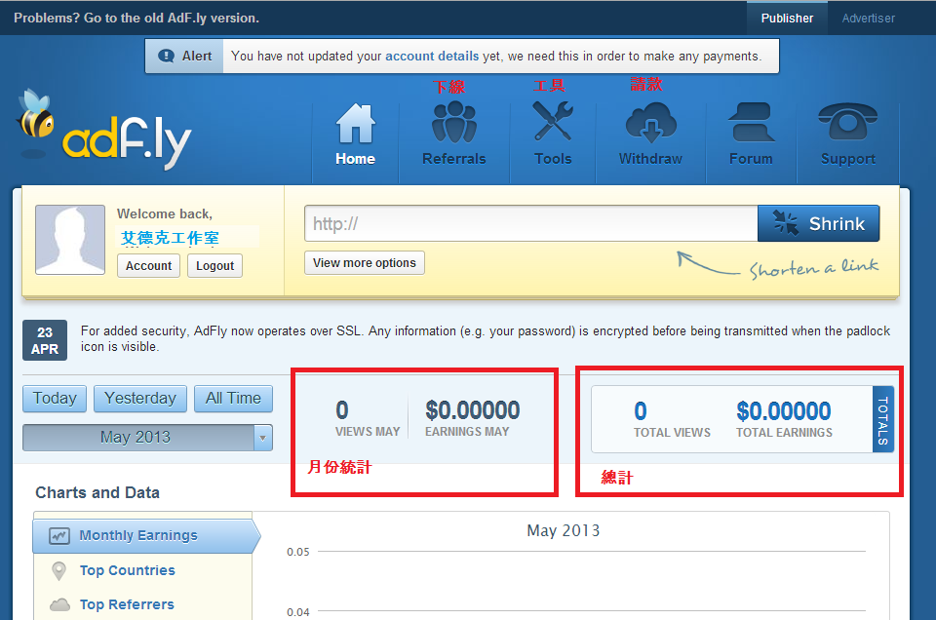Click the Shrink button
The width and height of the screenshot is (936, 620).
click(818, 224)
